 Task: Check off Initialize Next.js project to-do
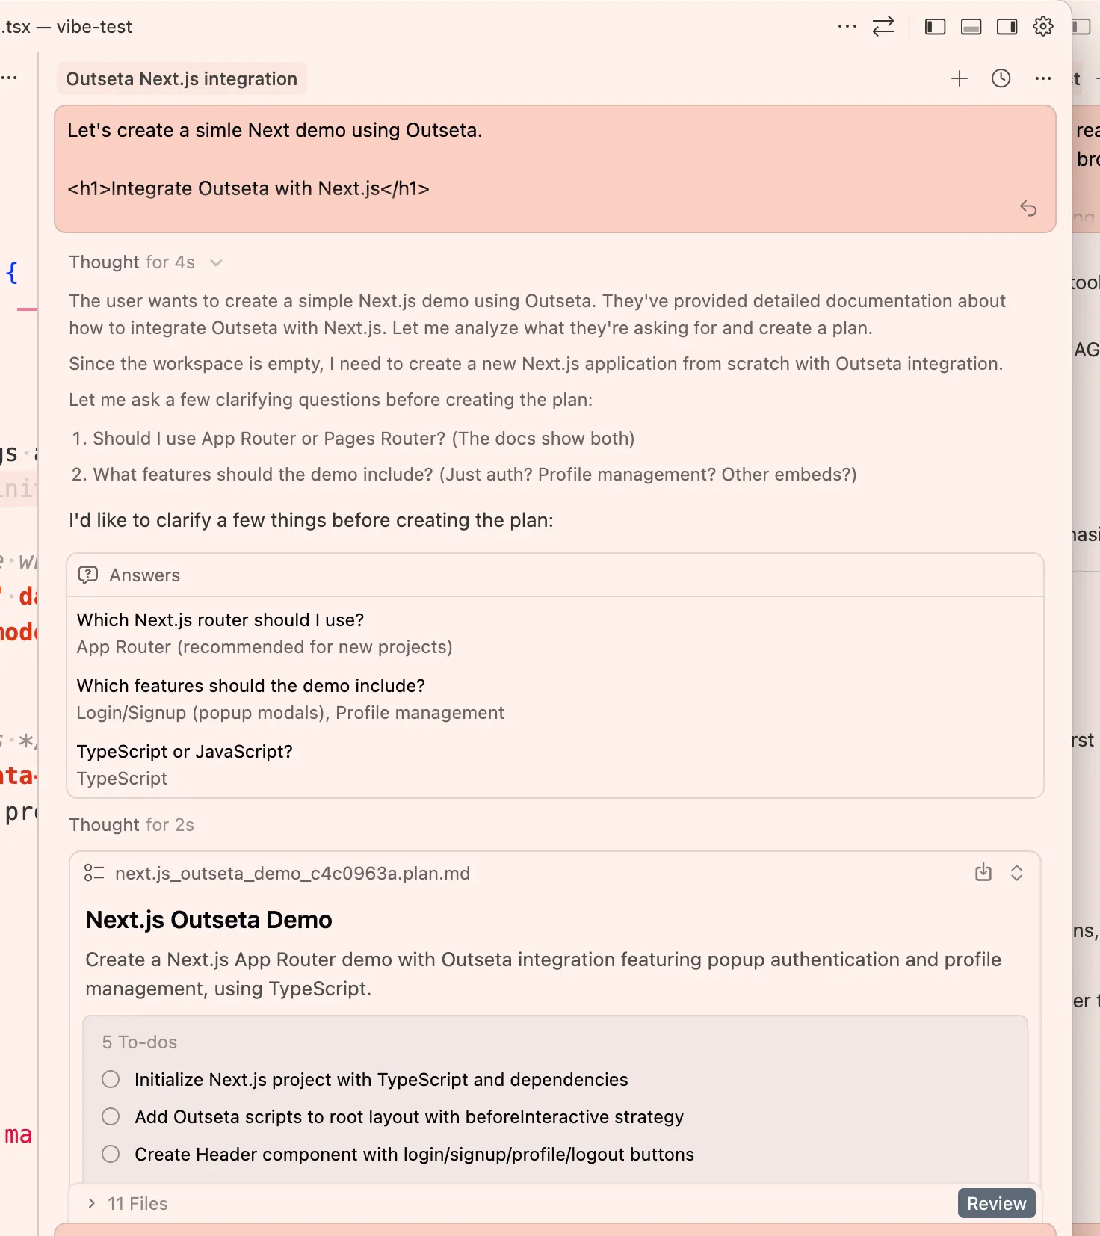tap(111, 1079)
